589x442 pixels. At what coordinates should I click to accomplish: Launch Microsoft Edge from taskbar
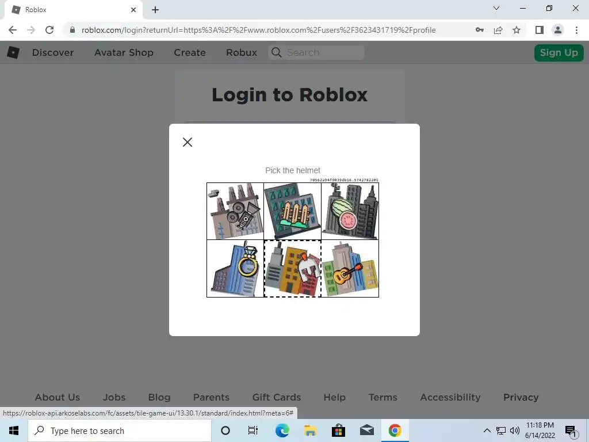coord(282,430)
